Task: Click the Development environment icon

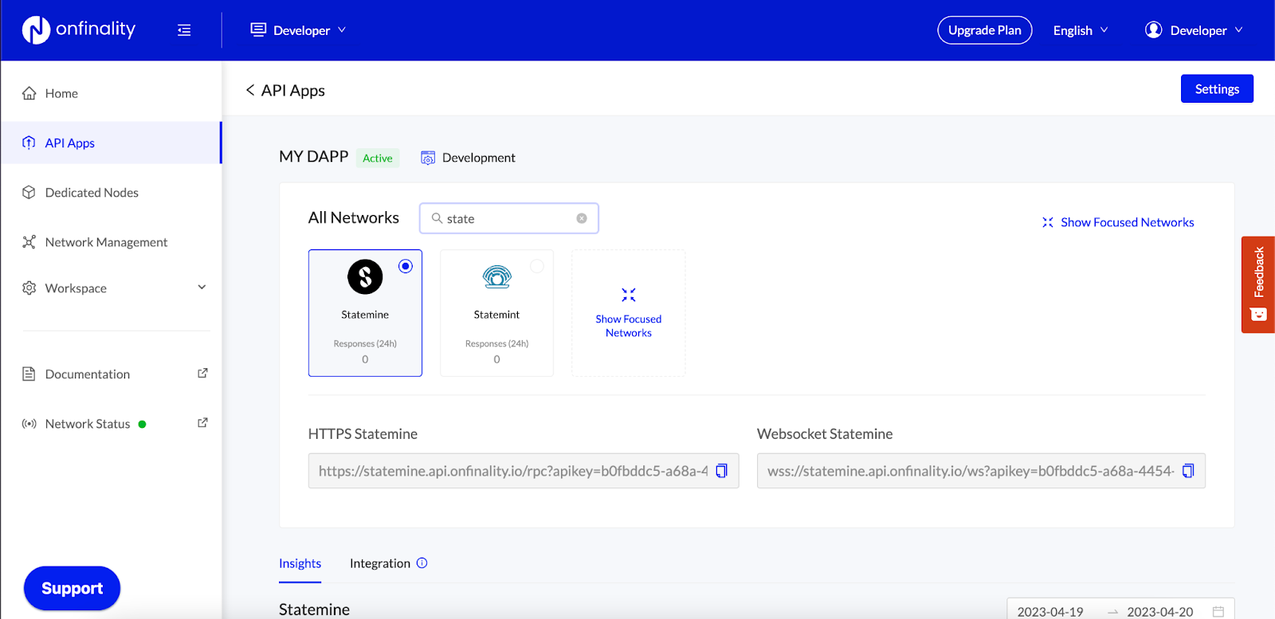Action: pyautogui.click(x=428, y=158)
